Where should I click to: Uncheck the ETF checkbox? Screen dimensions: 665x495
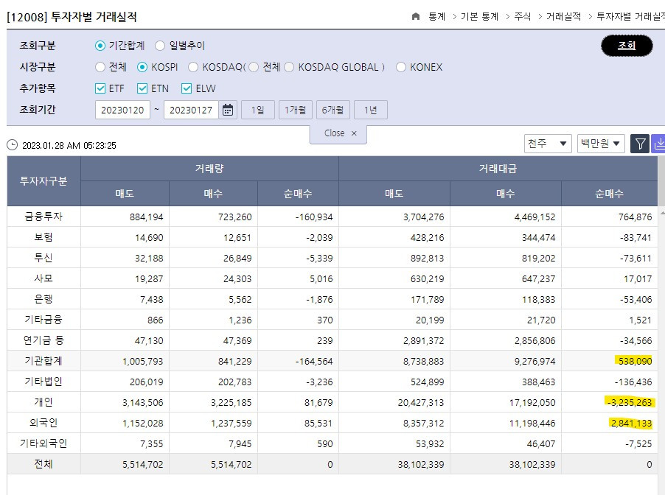pos(100,88)
